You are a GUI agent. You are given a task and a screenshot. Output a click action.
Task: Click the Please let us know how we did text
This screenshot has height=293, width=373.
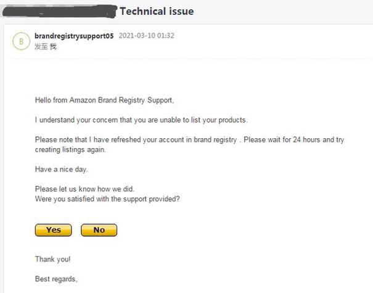(84, 189)
